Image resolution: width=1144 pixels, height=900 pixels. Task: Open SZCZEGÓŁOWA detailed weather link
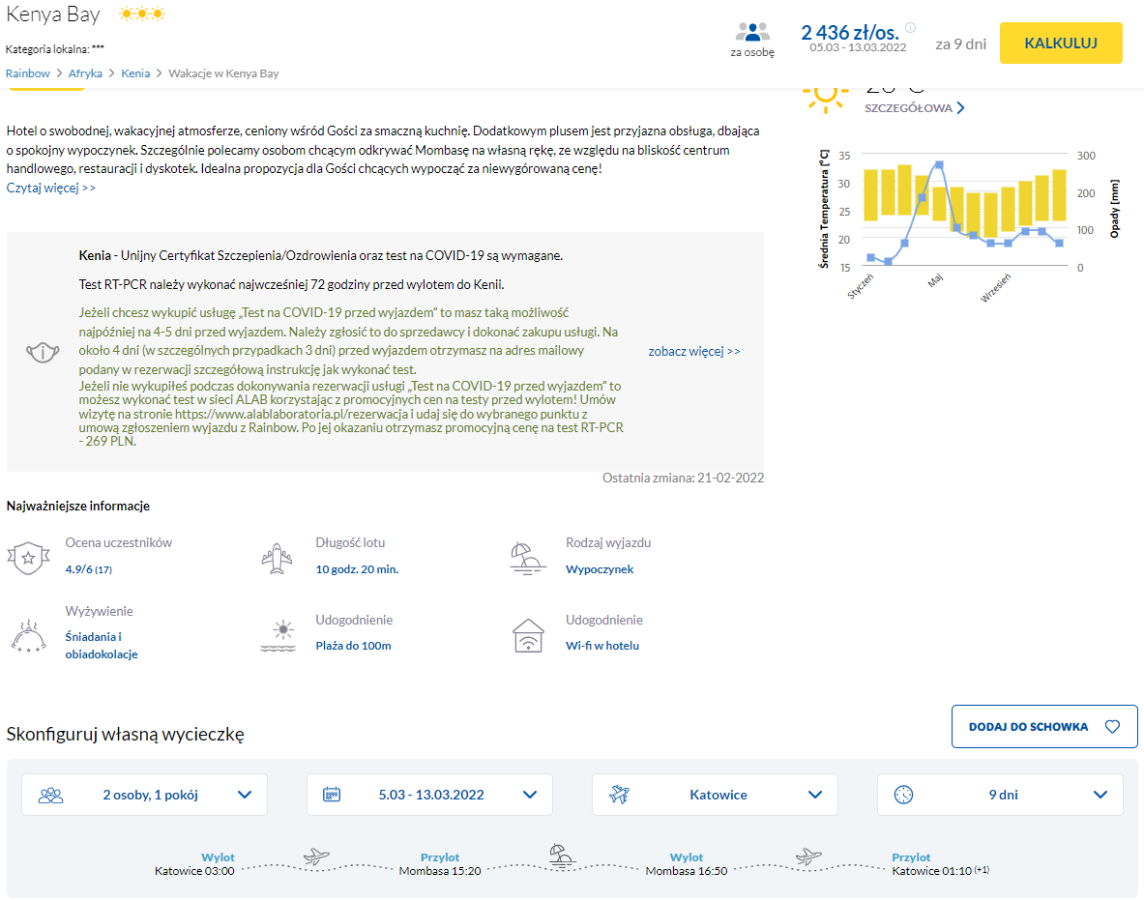pyautogui.click(x=914, y=108)
